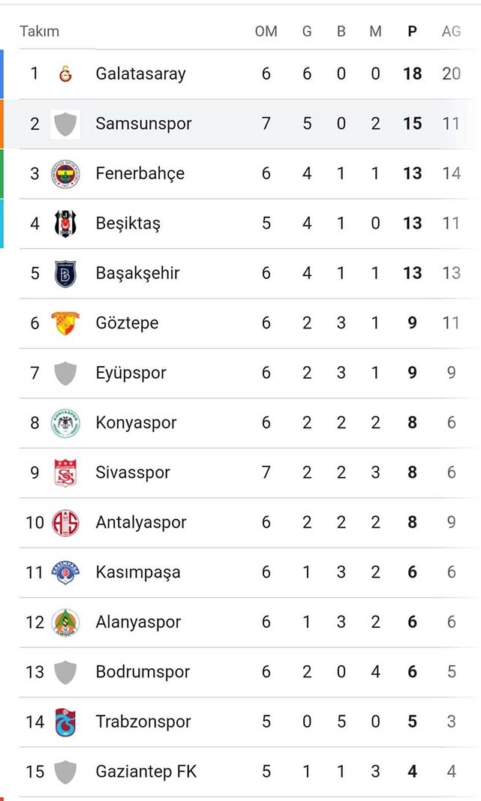Select the Konyaspor club logo
This screenshot has height=801, width=481.
click(66, 422)
